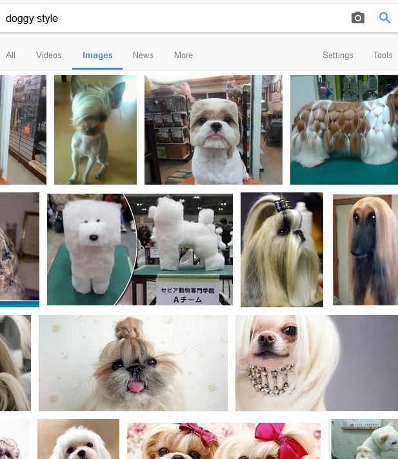Open the Shih Tzu with topknot bands image
Image resolution: width=398 pixels, height=459 pixels.
coord(282,250)
